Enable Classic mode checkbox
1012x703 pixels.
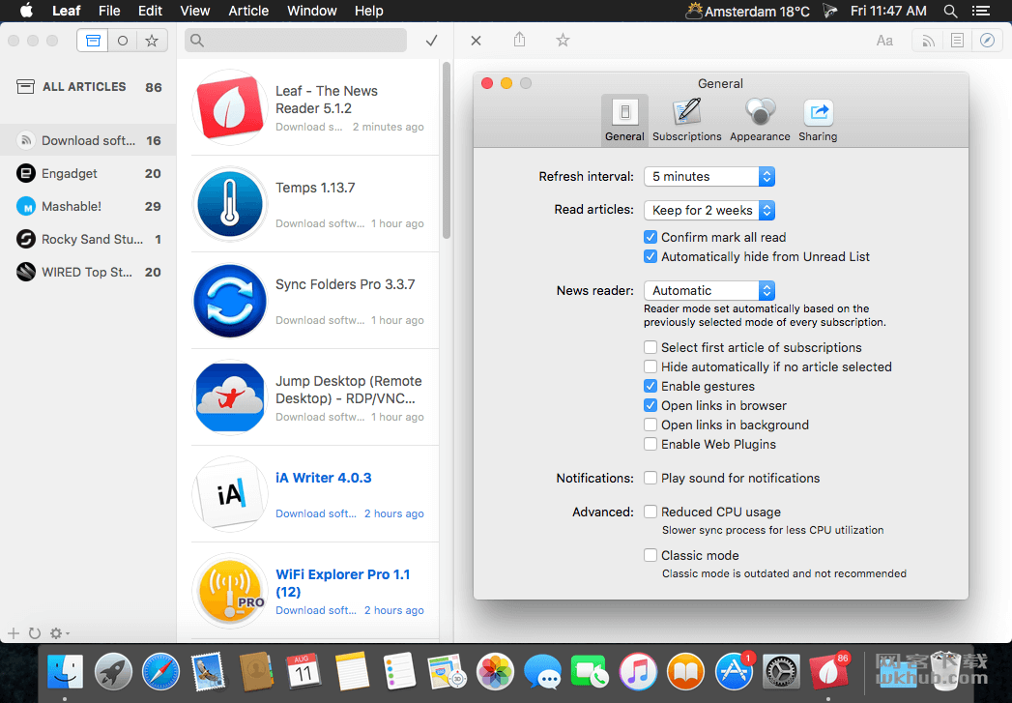(x=651, y=555)
